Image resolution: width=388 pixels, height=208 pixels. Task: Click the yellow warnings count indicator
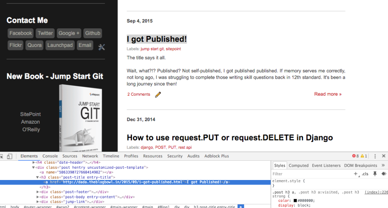click(x=364, y=156)
